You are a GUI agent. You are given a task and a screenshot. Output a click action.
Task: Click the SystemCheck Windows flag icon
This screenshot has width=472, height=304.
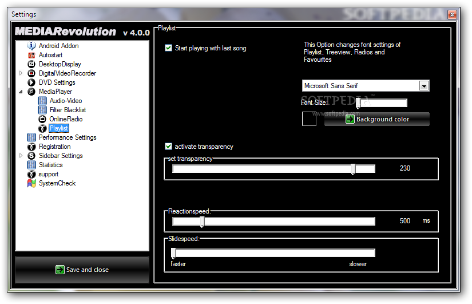(31, 183)
